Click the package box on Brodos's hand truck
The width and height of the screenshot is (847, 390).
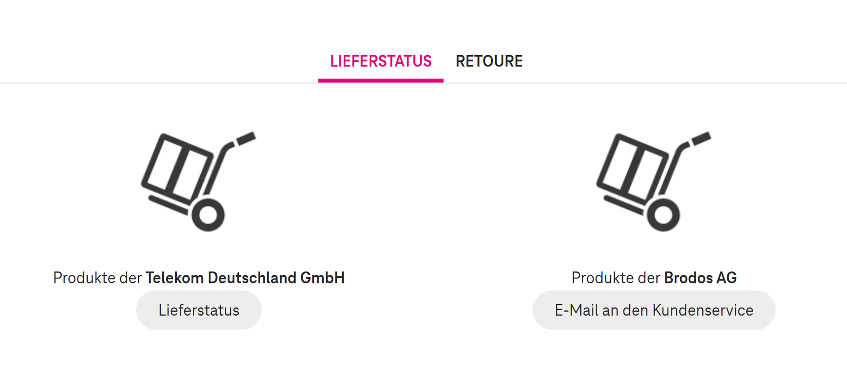[633, 167]
